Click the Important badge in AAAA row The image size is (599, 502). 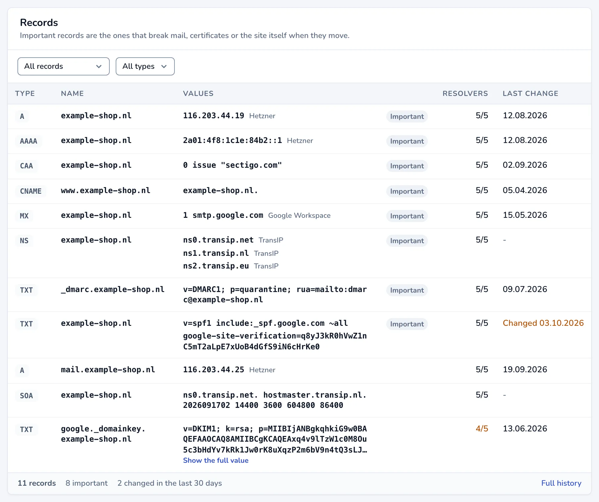coord(407,141)
